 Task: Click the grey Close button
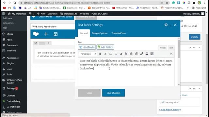[89, 93]
